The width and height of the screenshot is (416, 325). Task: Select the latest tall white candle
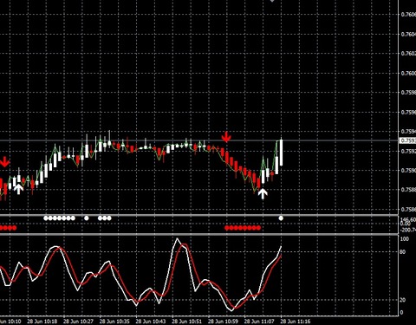(x=281, y=153)
